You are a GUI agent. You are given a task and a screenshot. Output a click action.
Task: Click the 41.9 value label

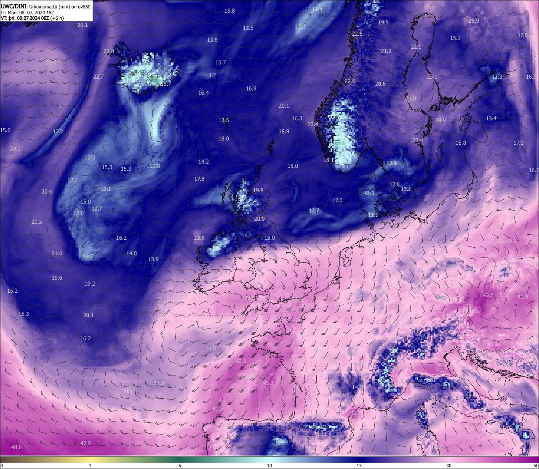click(x=523, y=297)
